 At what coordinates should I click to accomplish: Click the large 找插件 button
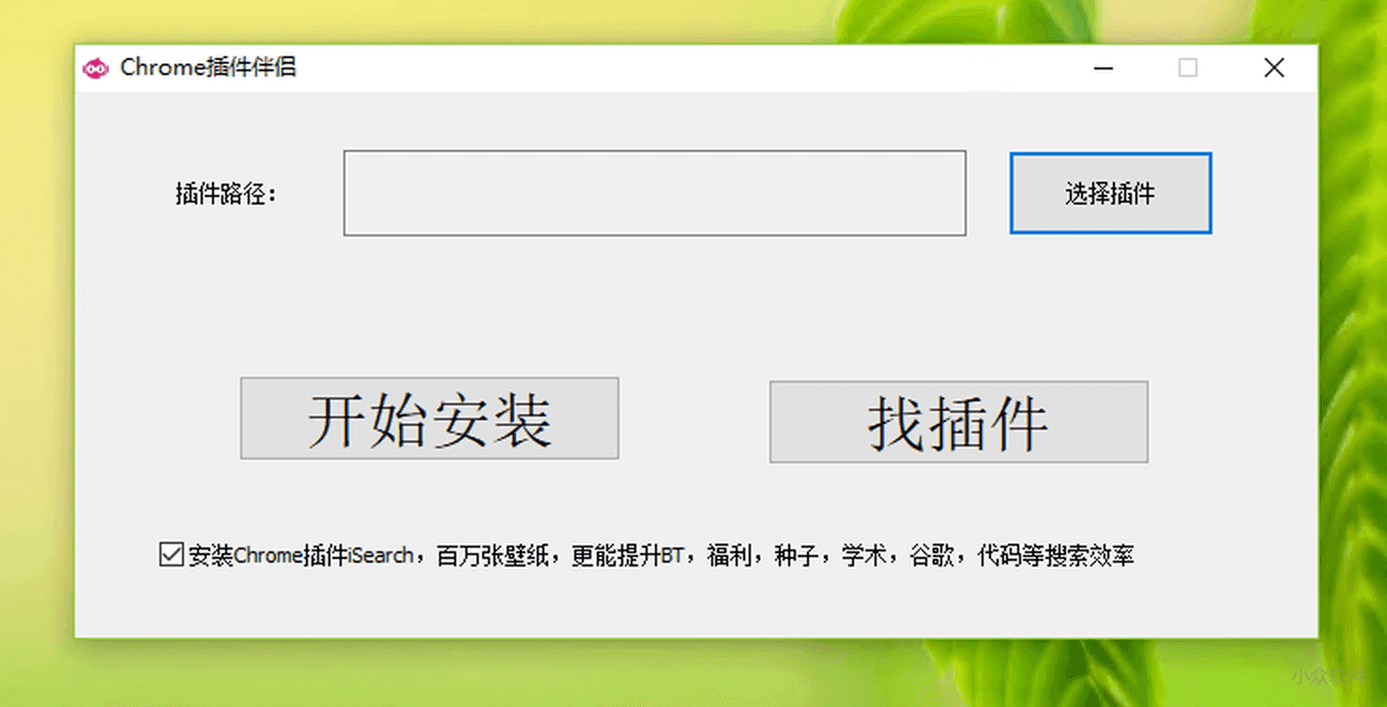pyautogui.click(x=958, y=422)
